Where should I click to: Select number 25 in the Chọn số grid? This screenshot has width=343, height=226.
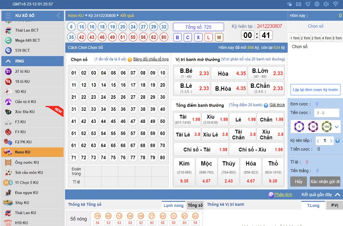pyautogui.click(x=113, y=97)
